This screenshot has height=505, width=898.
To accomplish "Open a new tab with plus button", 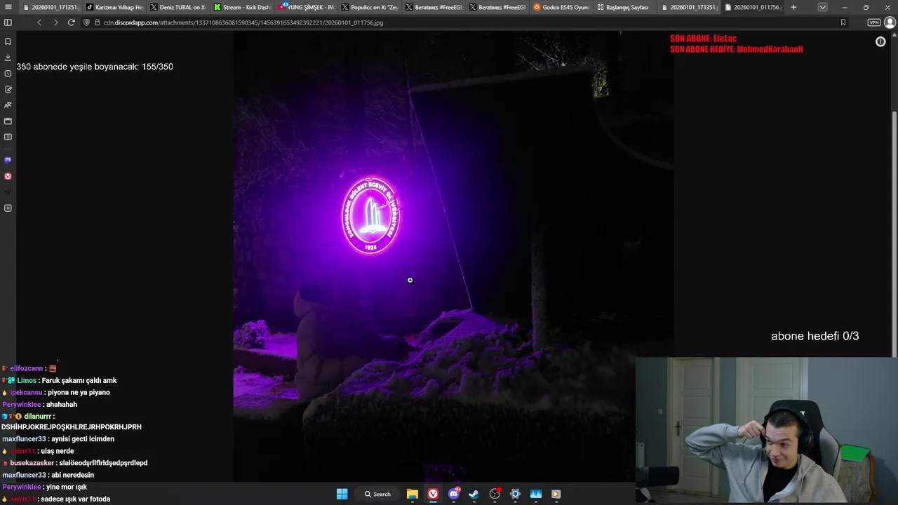I will 793,7.
